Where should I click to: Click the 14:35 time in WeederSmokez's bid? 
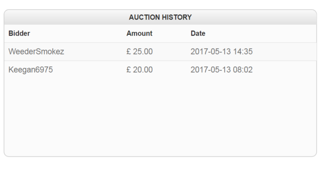pyautogui.click(x=243, y=52)
